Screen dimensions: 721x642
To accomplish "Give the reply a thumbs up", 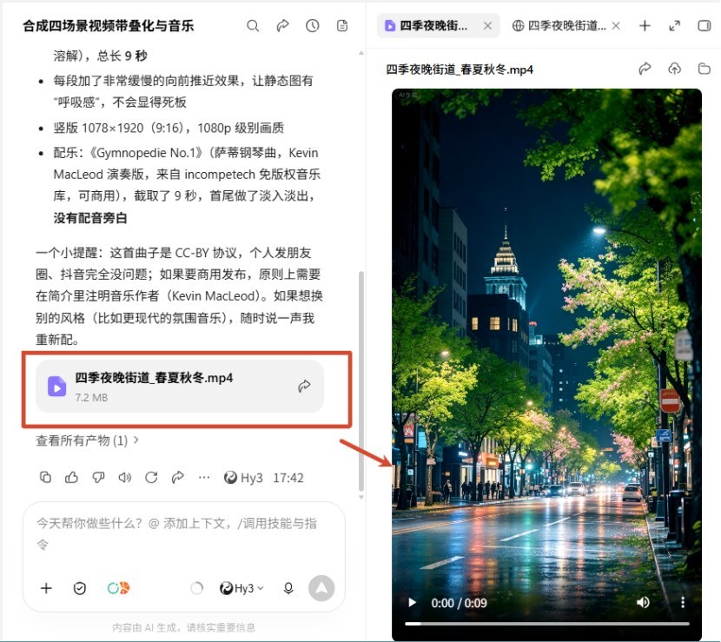I will click(71, 477).
